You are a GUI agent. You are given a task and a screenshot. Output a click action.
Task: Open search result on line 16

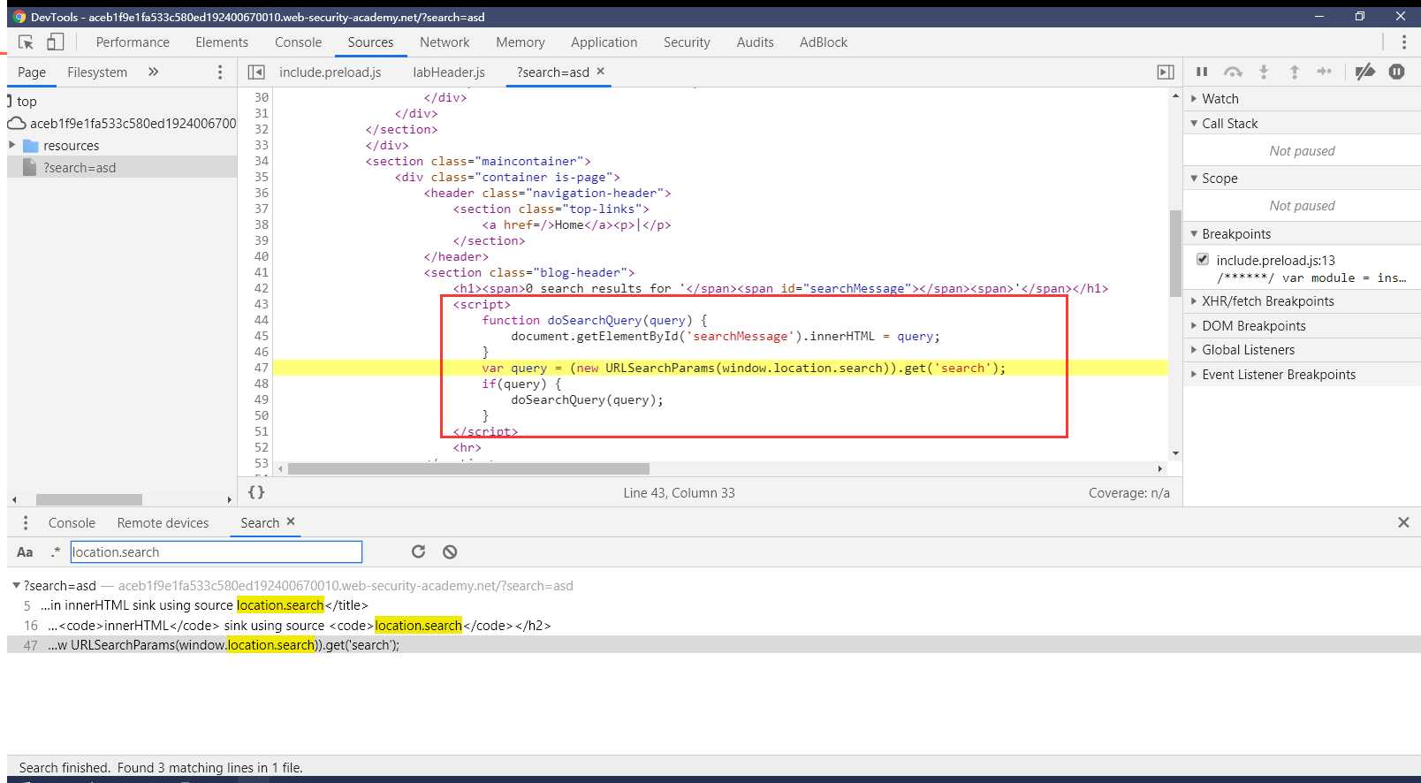714,626
